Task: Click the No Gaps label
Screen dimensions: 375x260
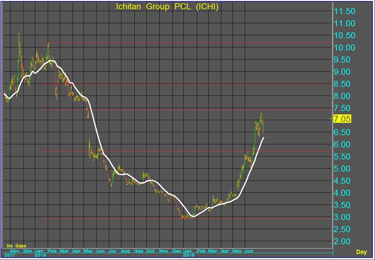Action: click(x=17, y=245)
